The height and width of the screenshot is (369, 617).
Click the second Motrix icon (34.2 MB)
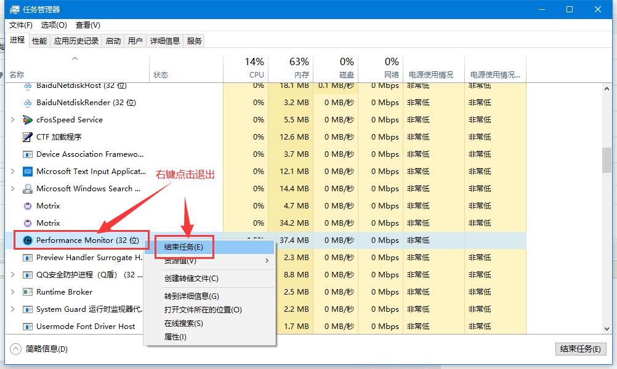pos(28,223)
